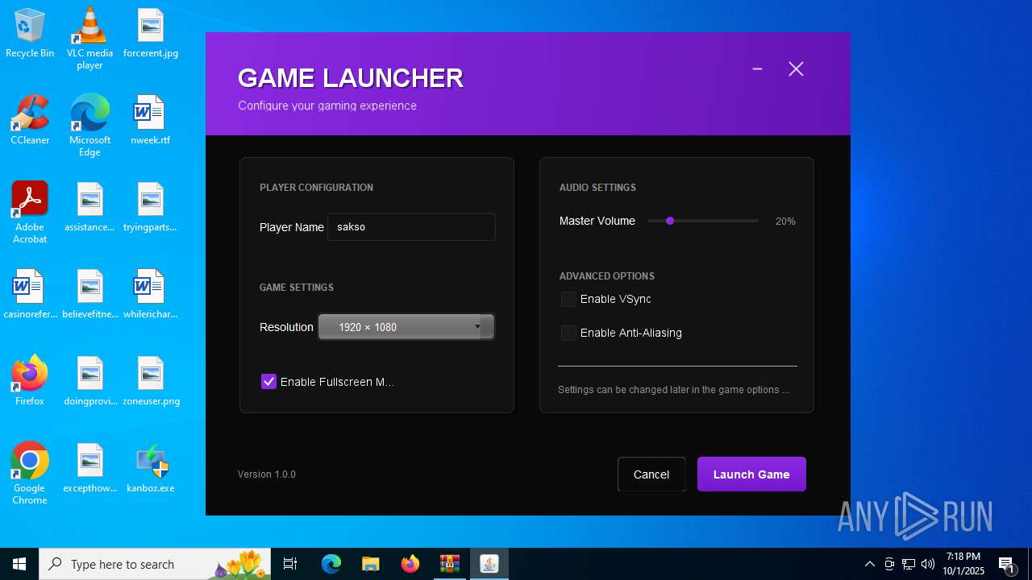This screenshot has width=1032, height=580.
Task: Click the Launch Game button
Action: click(751, 474)
